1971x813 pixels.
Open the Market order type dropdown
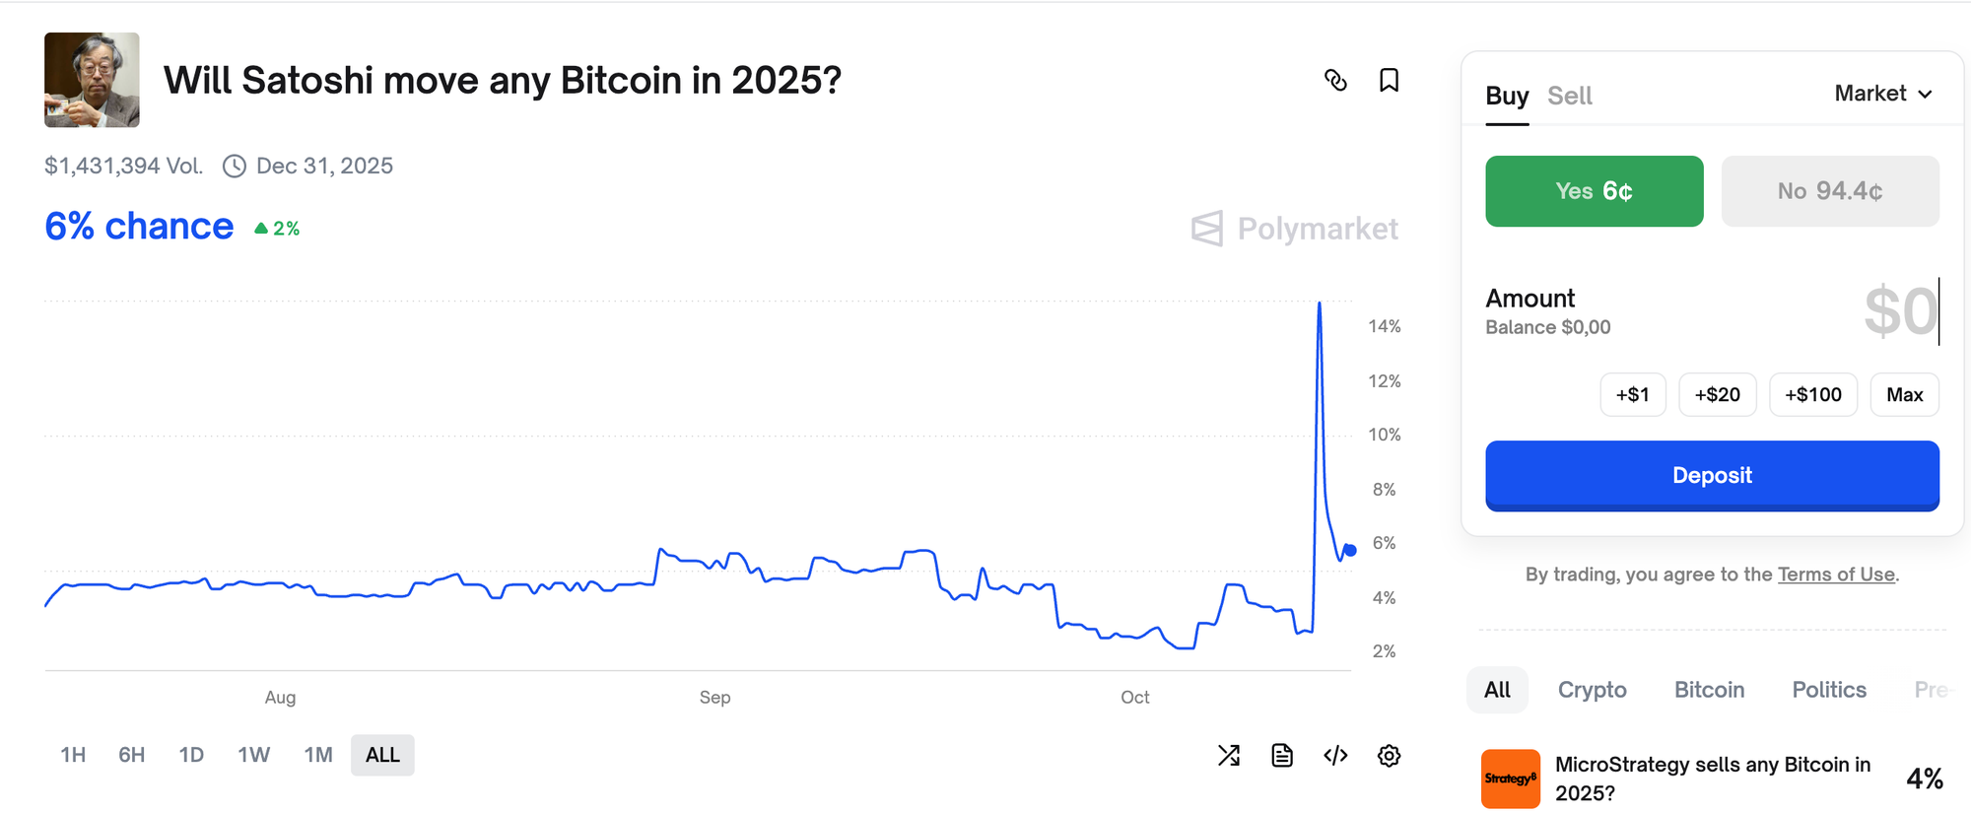[x=1882, y=94]
